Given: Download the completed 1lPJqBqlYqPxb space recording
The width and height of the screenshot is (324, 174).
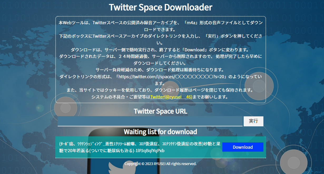Looking at the screenshot, I should pos(243,147).
